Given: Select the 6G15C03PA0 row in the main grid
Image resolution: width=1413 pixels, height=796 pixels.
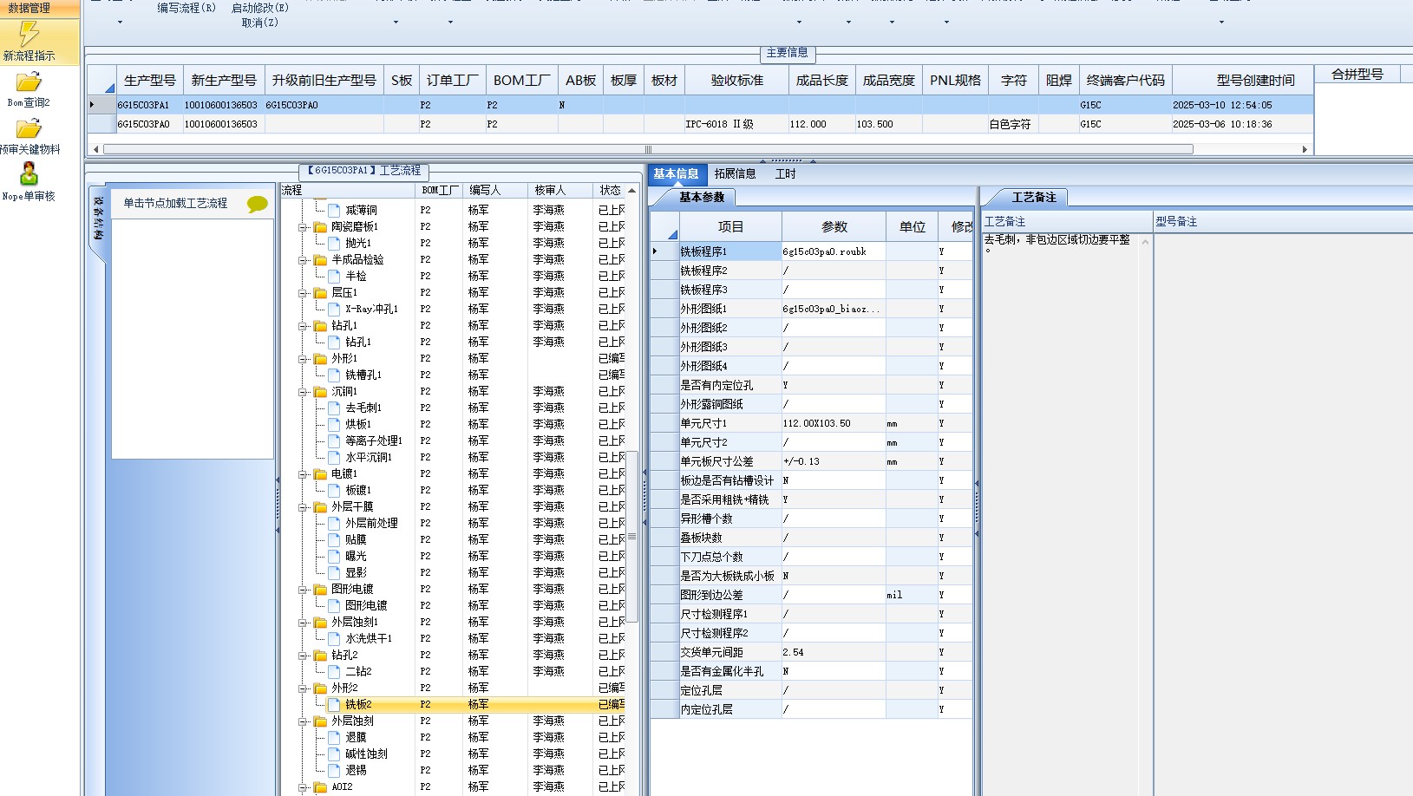Looking at the screenshot, I should [699, 124].
